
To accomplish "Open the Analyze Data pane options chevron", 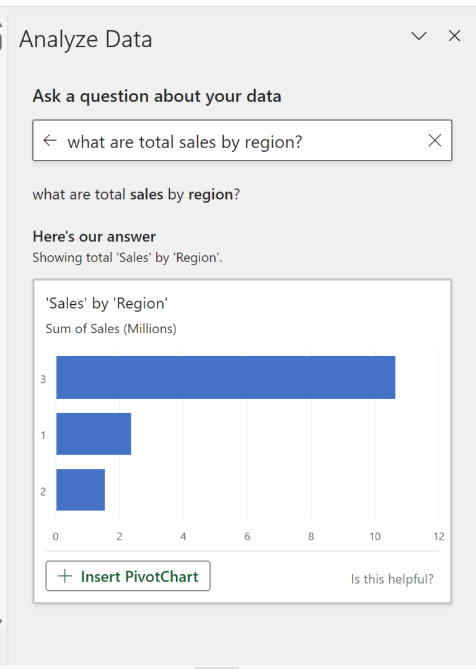I will [x=420, y=37].
